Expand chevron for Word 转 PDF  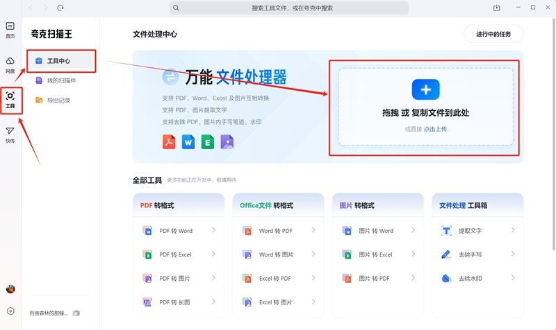[313, 230]
